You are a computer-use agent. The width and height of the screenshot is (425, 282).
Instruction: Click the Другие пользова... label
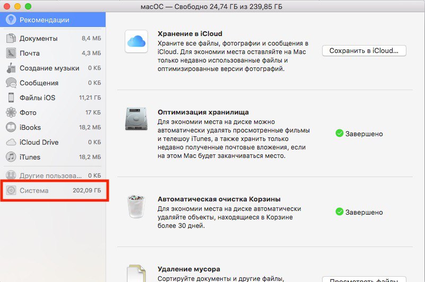(50, 175)
